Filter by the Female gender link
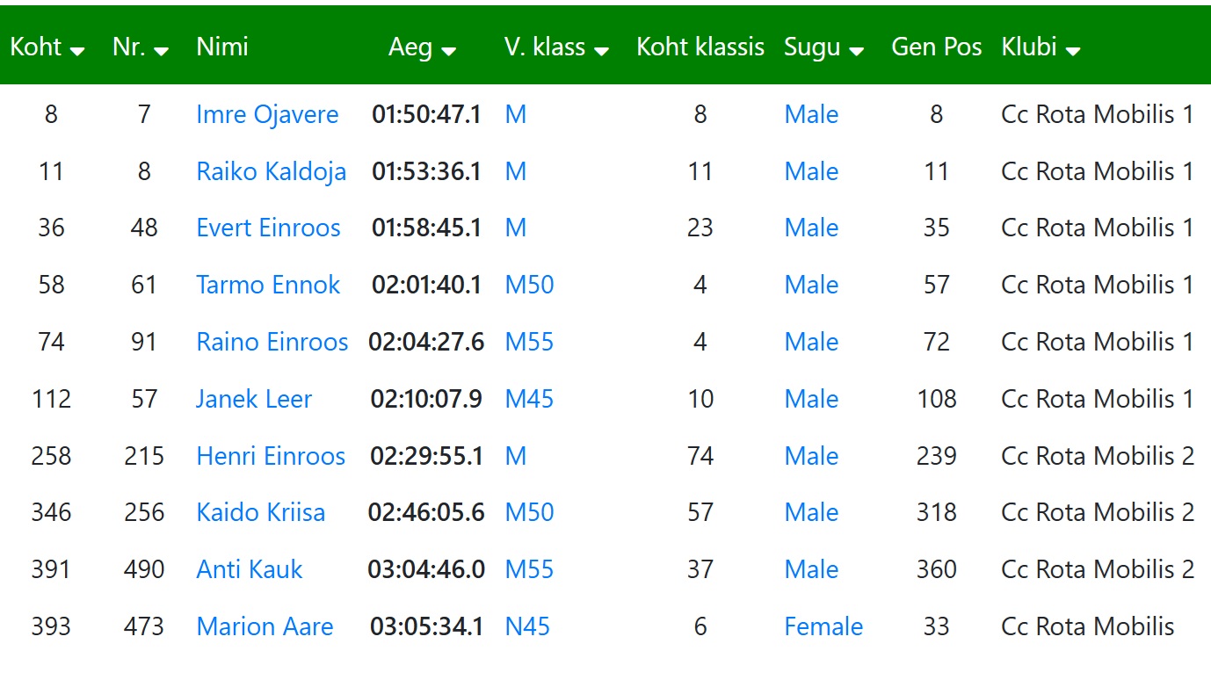 click(x=823, y=626)
